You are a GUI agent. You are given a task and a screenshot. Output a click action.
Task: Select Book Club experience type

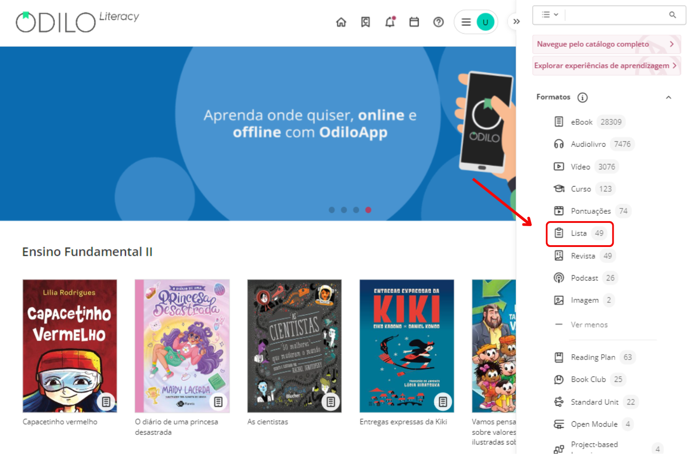[590, 379]
